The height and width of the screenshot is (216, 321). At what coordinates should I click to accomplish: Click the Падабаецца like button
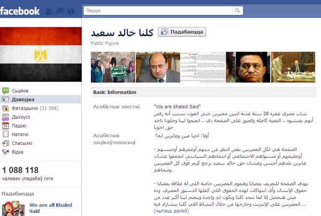[x=182, y=32]
